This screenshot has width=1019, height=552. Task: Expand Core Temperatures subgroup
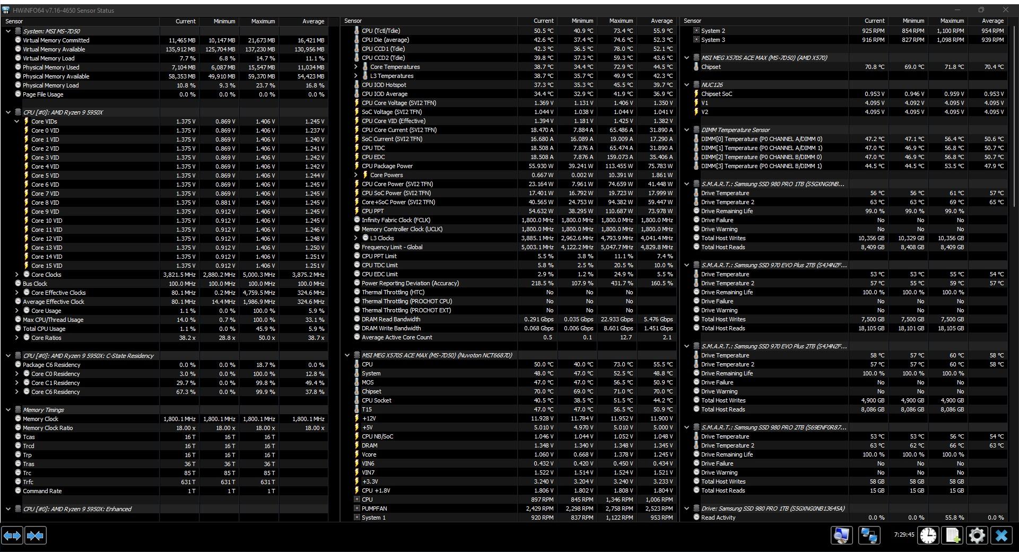pyautogui.click(x=356, y=67)
